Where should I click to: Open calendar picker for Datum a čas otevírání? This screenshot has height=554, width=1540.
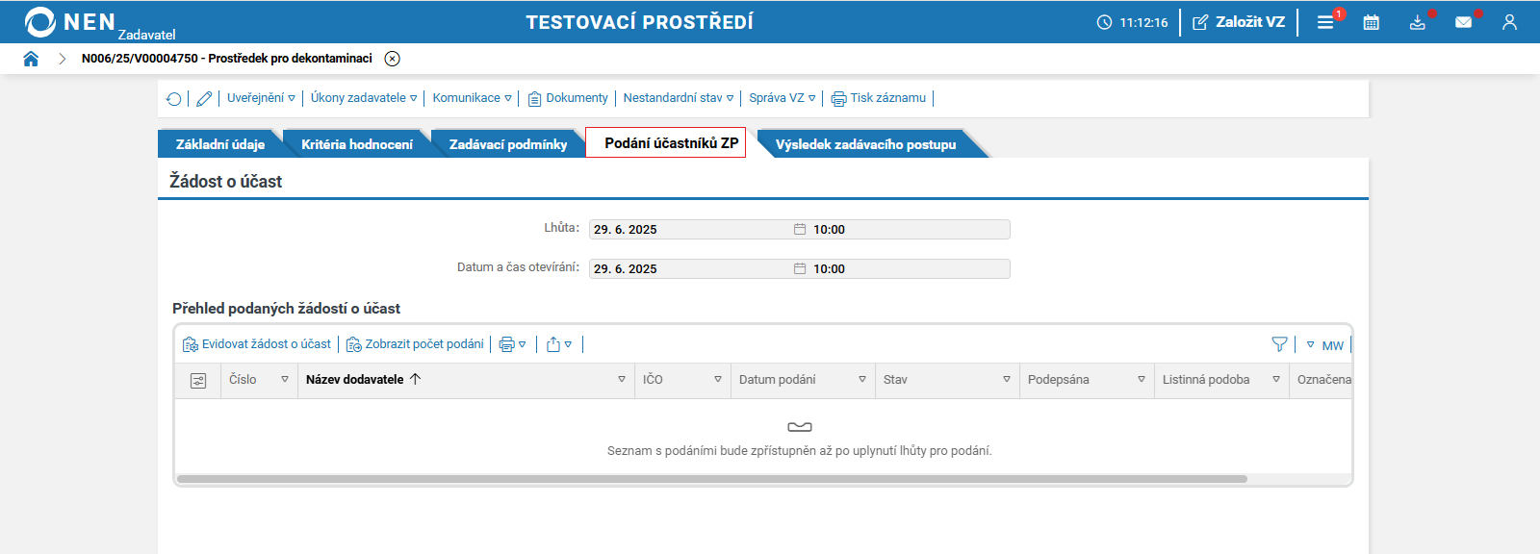pos(800,268)
